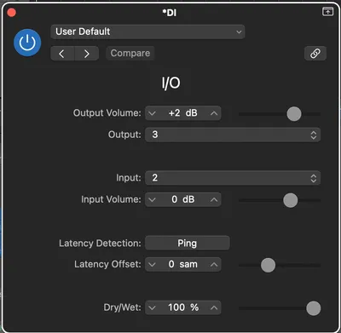
Task: Open the Input 2 dropdown
Action: (233, 178)
